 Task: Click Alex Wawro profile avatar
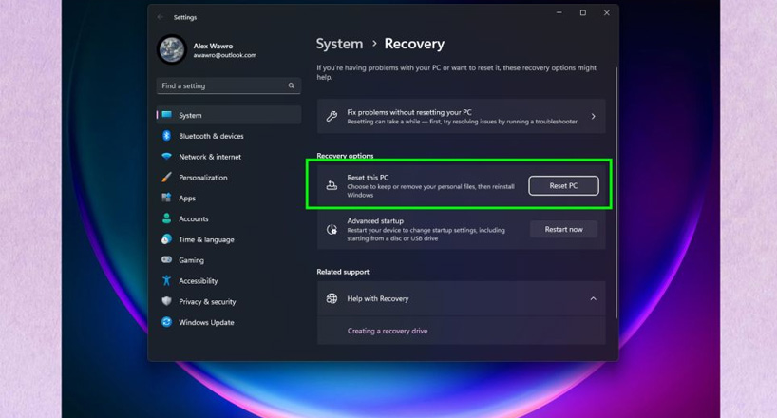[172, 49]
